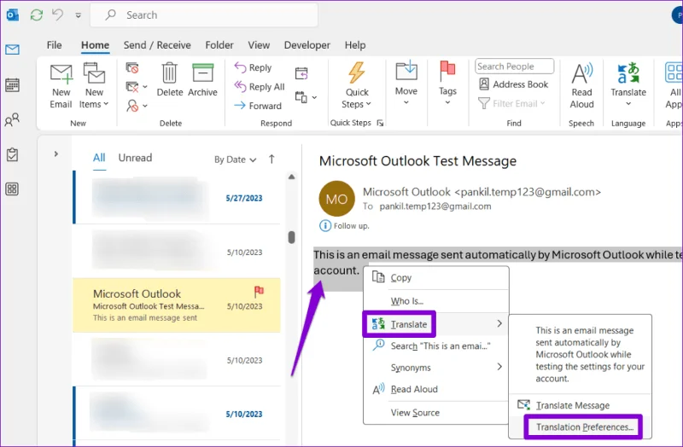
Task: Open the Mail view in left sidebar
Action: (x=12, y=49)
